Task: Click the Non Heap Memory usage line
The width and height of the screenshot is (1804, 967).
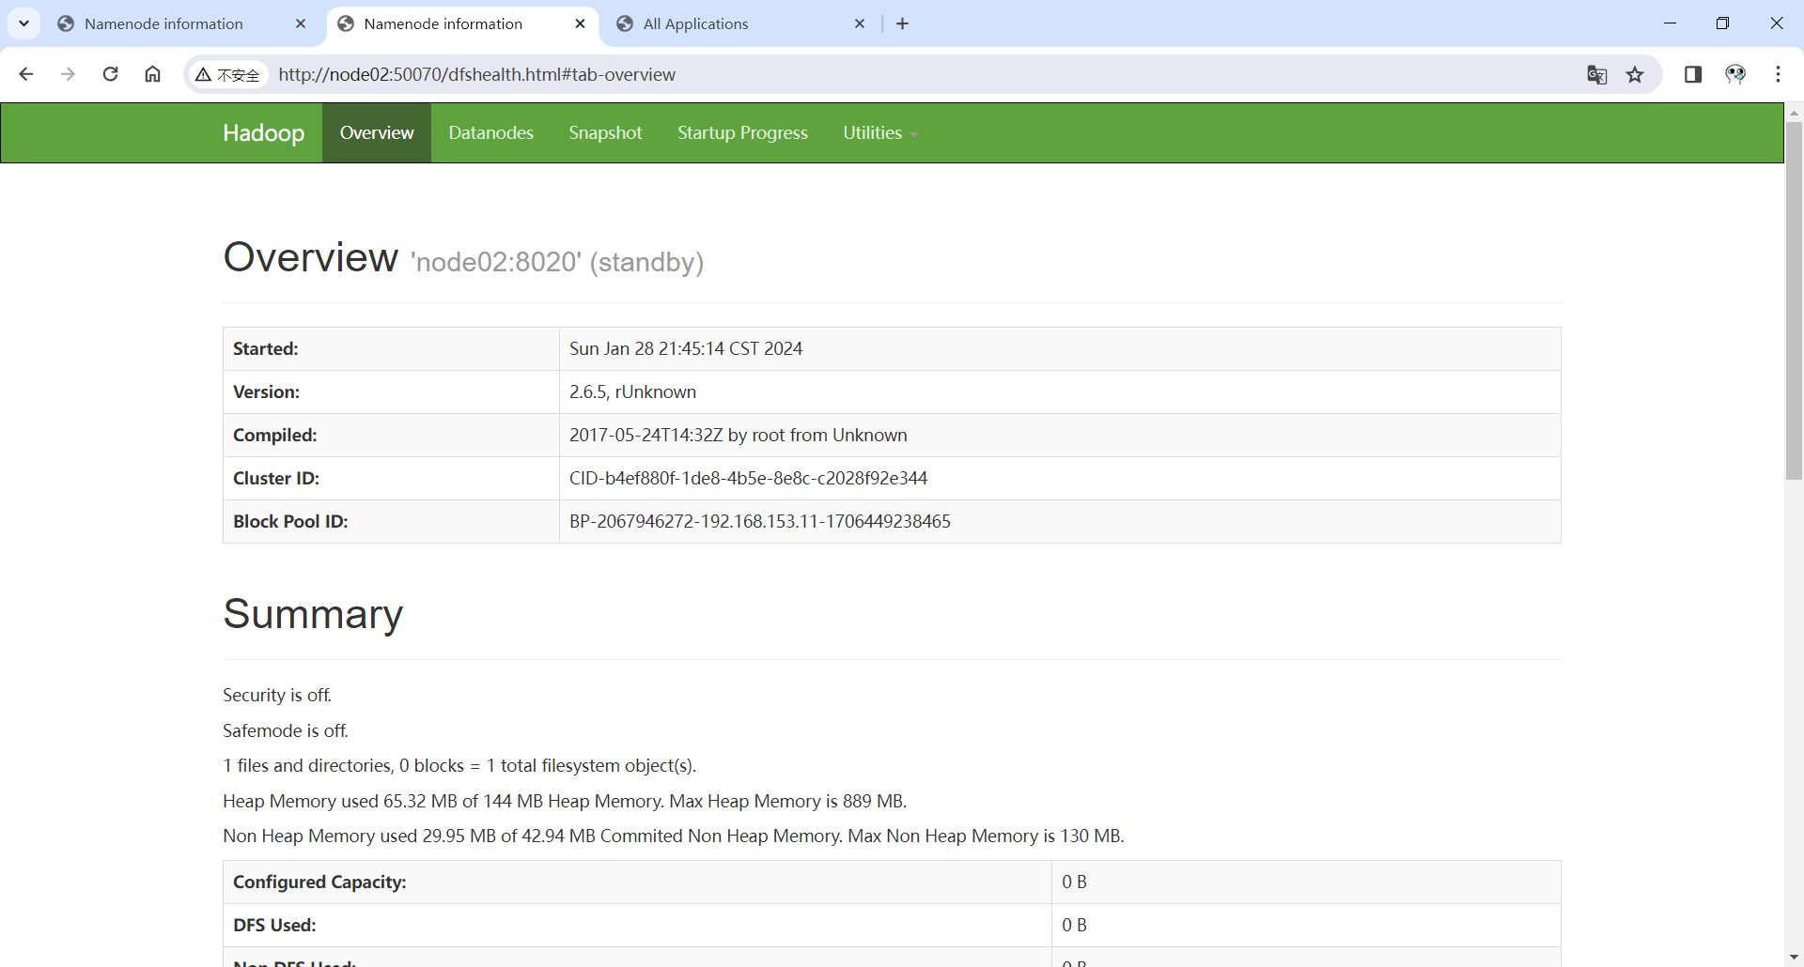Action: 674,836
